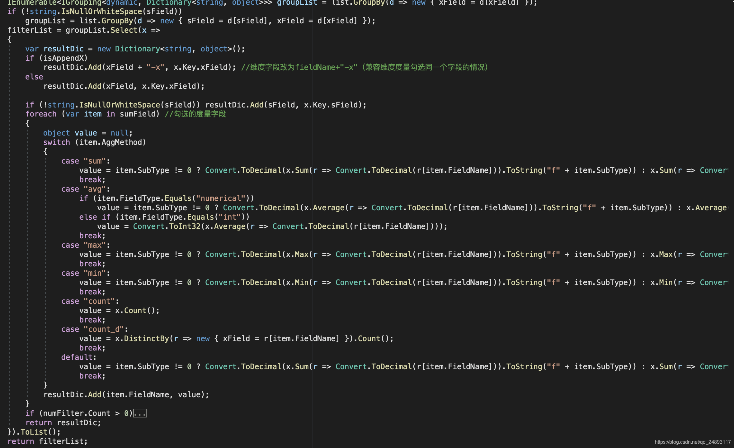Click the case "count_d" label
The width and height of the screenshot is (734, 448).
click(x=93, y=329)
